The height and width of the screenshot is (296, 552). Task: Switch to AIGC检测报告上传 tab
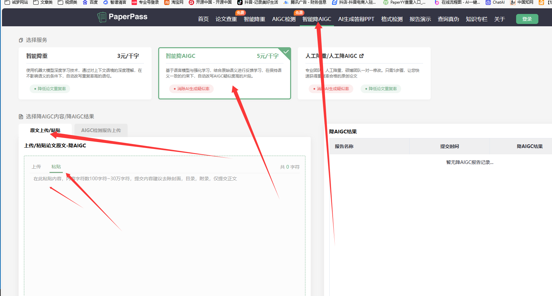click(x=101, y=130)
